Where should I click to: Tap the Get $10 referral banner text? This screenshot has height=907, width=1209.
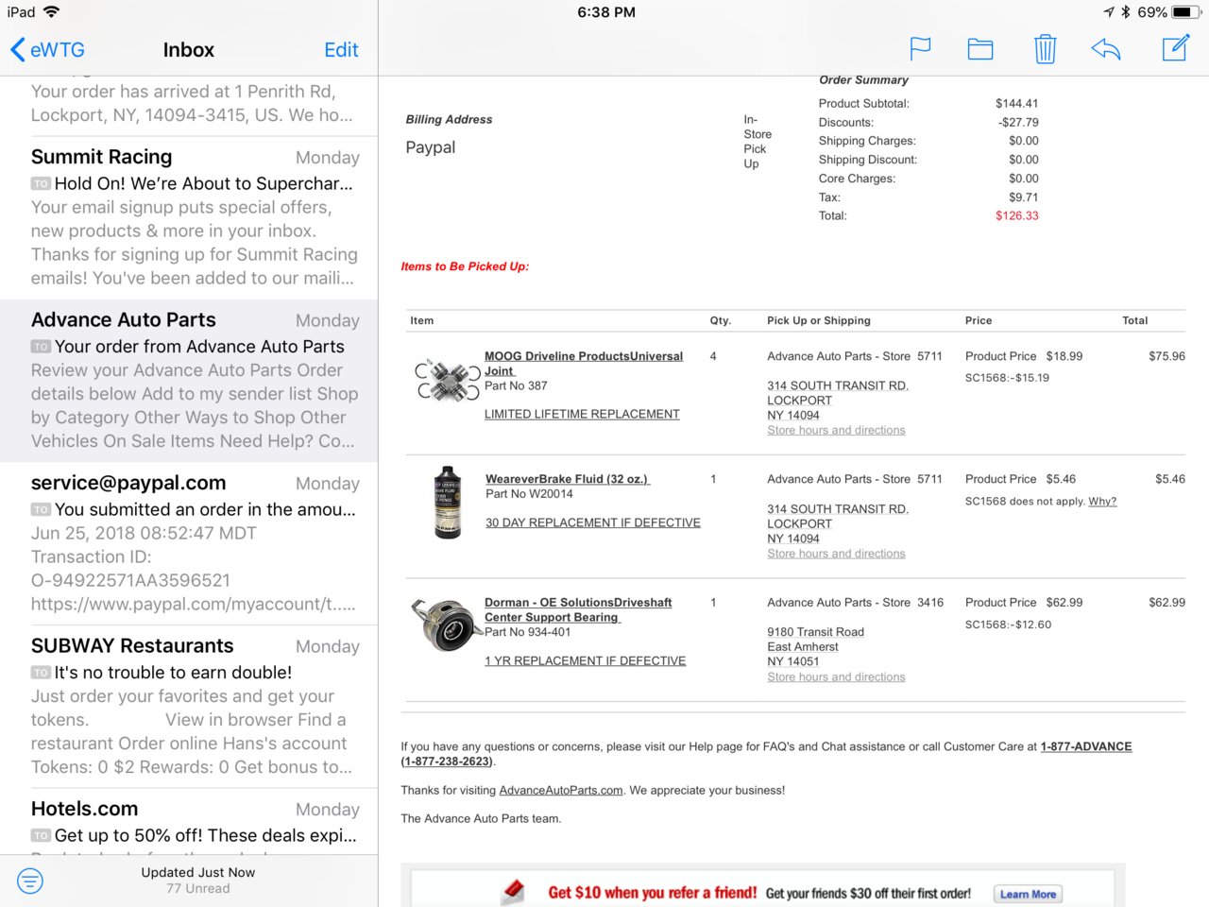(x=653, y=893)
